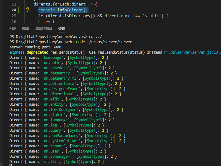Click the 'nr.entity' Dirent entry
The width and height of the screenshot is (221, 166).
(x=60, y=104)
